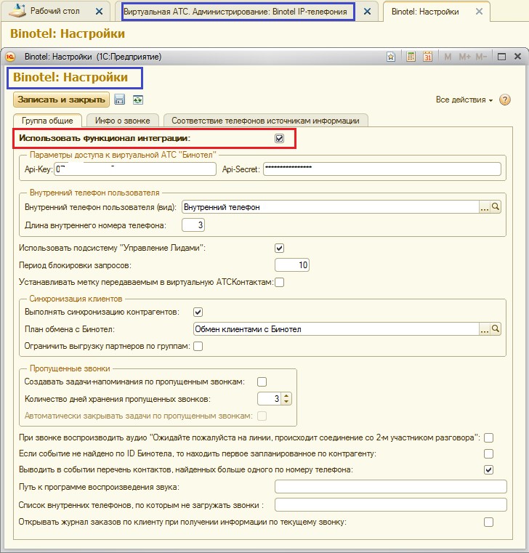529x553 pixels.
Task: Click the Api-Secret password field
Action: coord(382,169)
